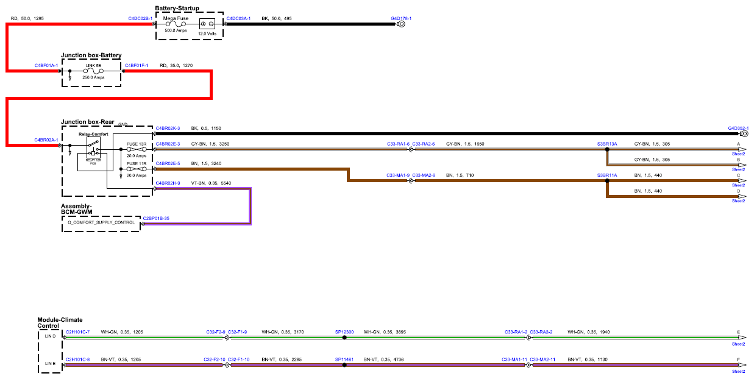Open connector link C4BF01F-1

click(137, 65)
